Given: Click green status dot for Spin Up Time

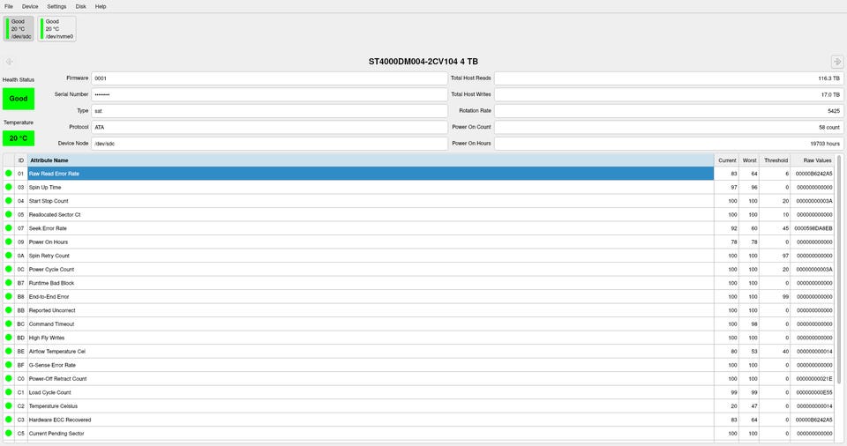Looking at the screenshot, I should (9, 187).
